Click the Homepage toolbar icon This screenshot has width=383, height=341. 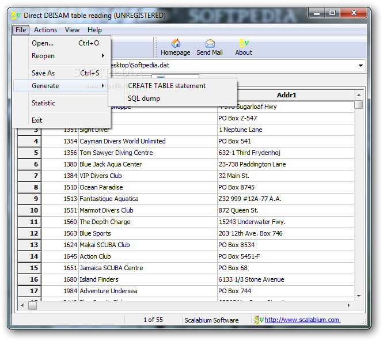click(176, 43)
